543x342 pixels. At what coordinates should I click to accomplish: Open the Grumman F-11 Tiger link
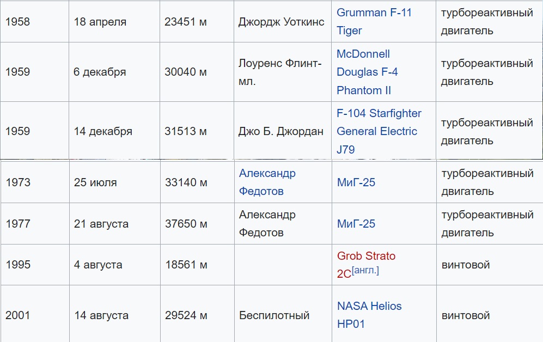[374, 21]
